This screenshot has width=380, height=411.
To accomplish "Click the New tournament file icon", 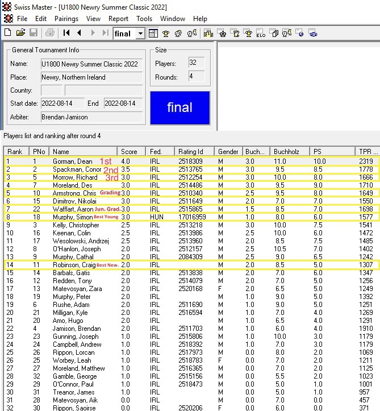I will 8,34.
